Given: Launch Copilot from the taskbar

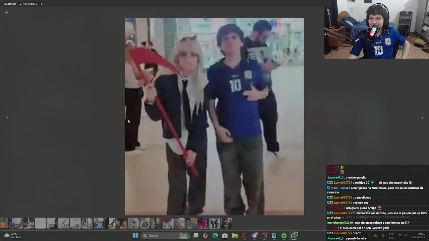Looking at the screenshot, I should point(205,236).
